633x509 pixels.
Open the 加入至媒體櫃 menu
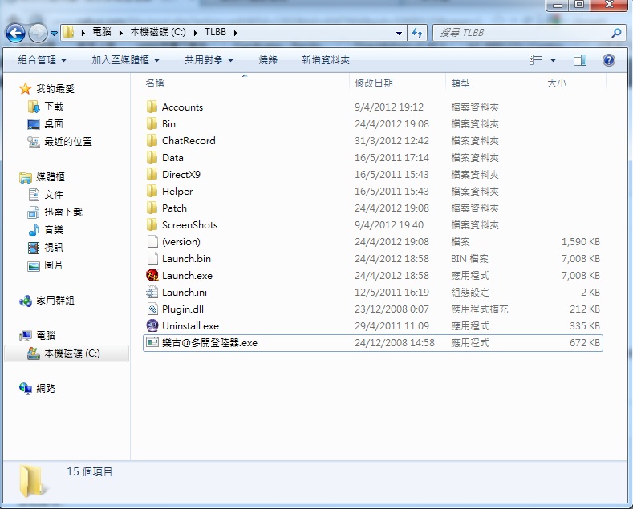[125, 60]
